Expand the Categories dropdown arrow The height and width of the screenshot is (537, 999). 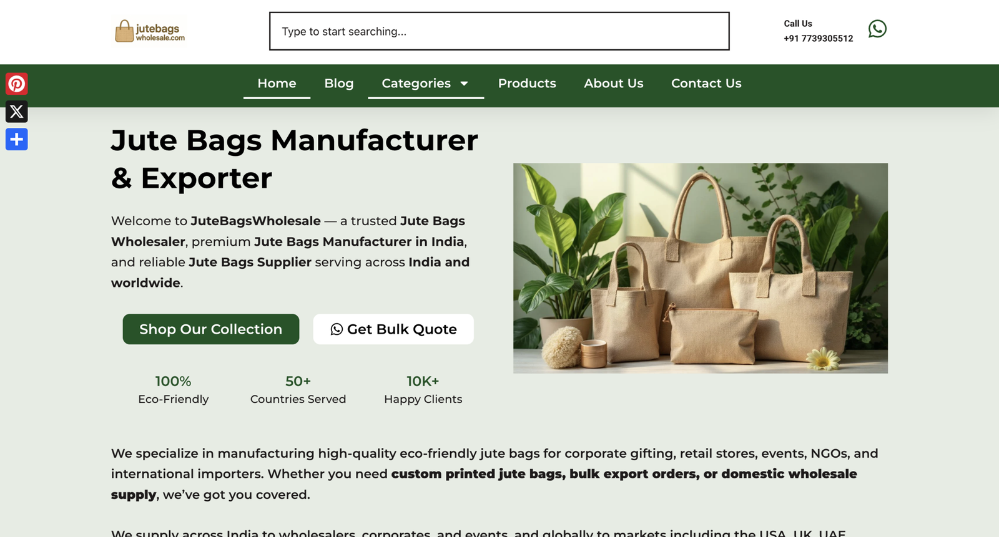coord(464,84)
